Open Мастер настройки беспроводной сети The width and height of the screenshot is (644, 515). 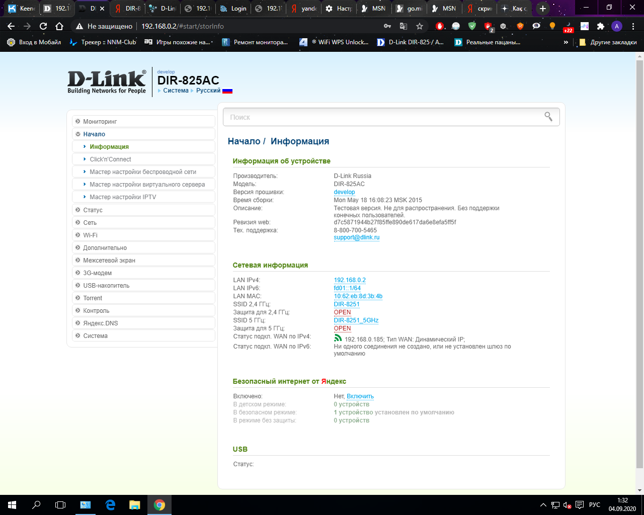143,172
